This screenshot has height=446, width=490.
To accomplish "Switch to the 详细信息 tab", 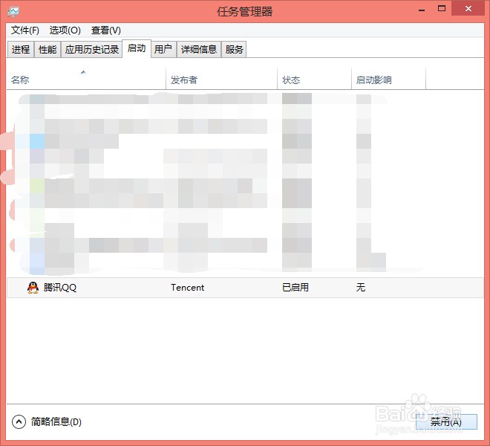I will point(199,50).
